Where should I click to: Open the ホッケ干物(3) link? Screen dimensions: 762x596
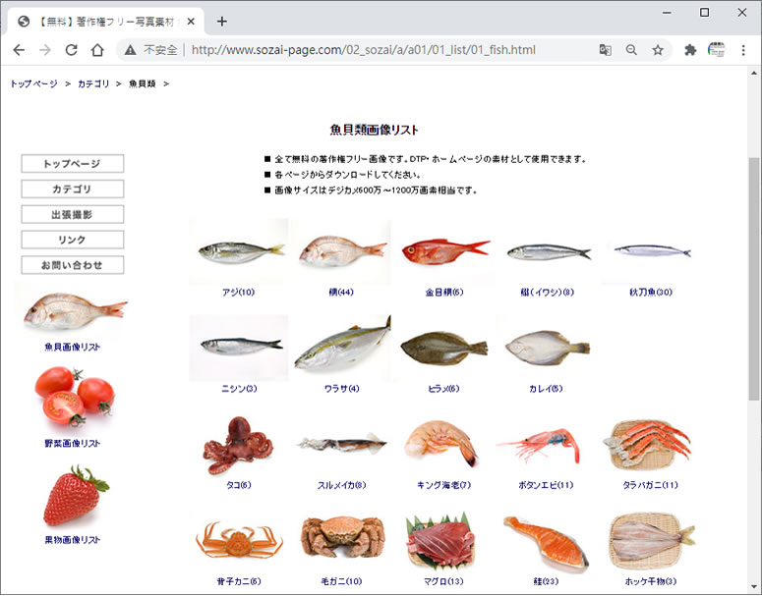pos(650,581)
